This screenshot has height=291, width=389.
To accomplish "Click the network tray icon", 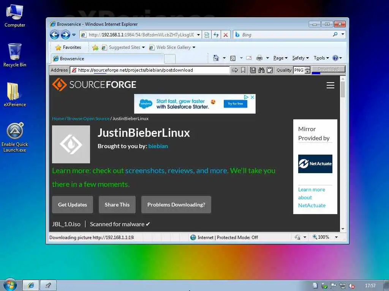I will [x=343, y=286].
